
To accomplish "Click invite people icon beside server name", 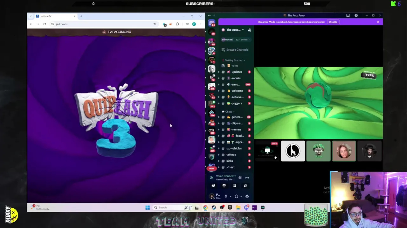I will pos(250,30).
